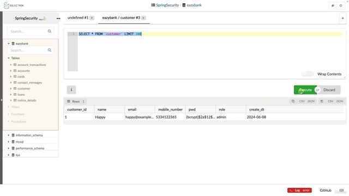349x196 pixels.
Task: Click the cards table icon
Action: coord(15,76)
